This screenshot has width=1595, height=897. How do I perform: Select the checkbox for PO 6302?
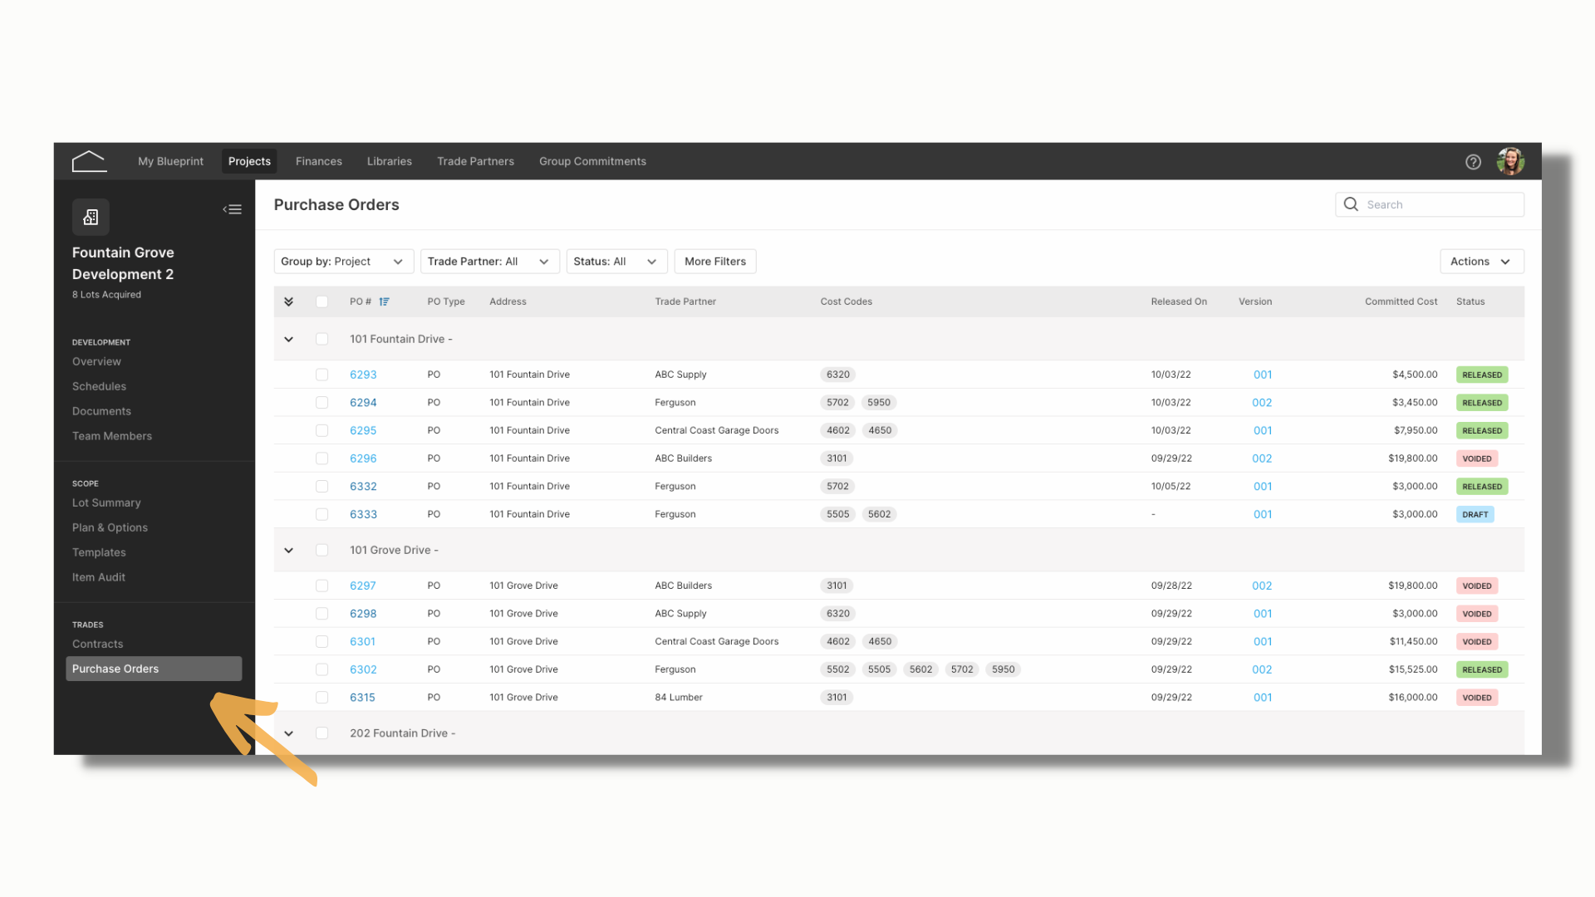coord(321,669)
